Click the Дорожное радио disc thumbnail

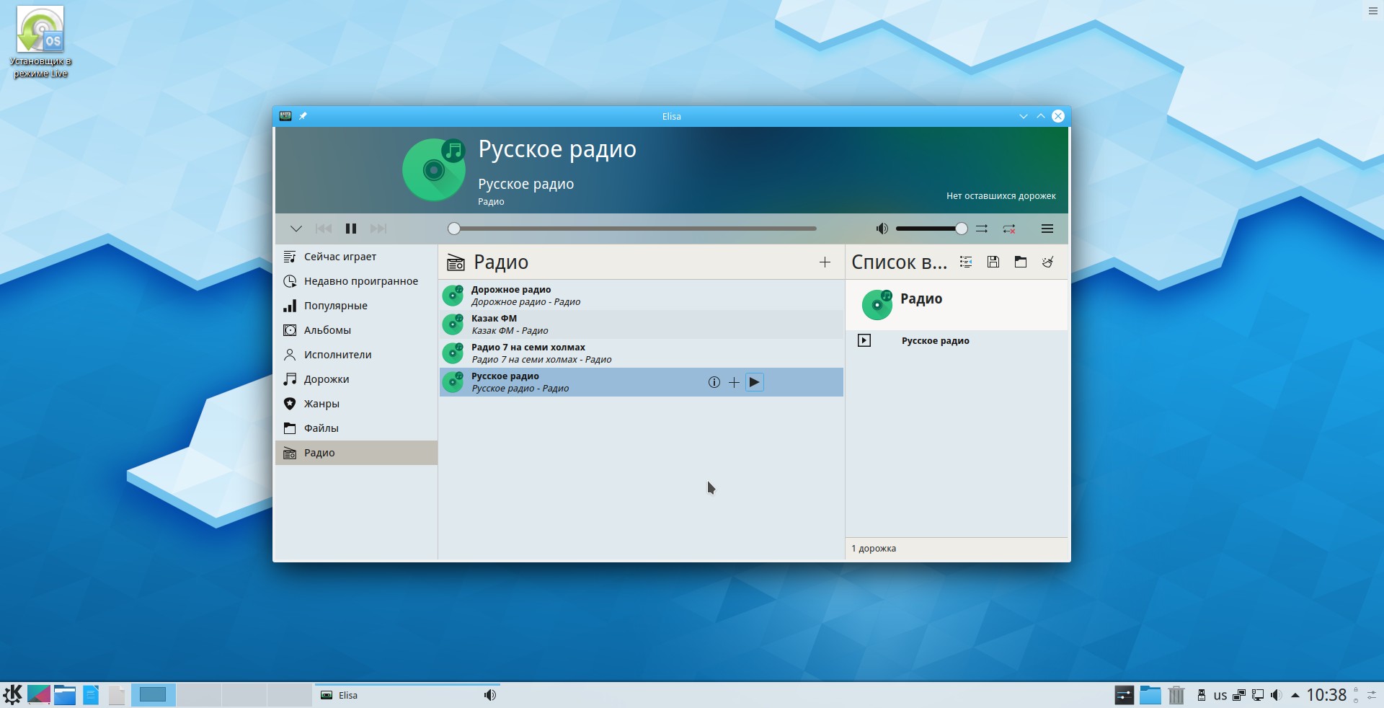(453, 296)
